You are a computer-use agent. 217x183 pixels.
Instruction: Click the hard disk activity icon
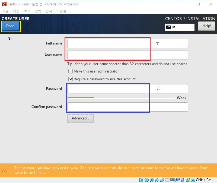click(141, 180)
